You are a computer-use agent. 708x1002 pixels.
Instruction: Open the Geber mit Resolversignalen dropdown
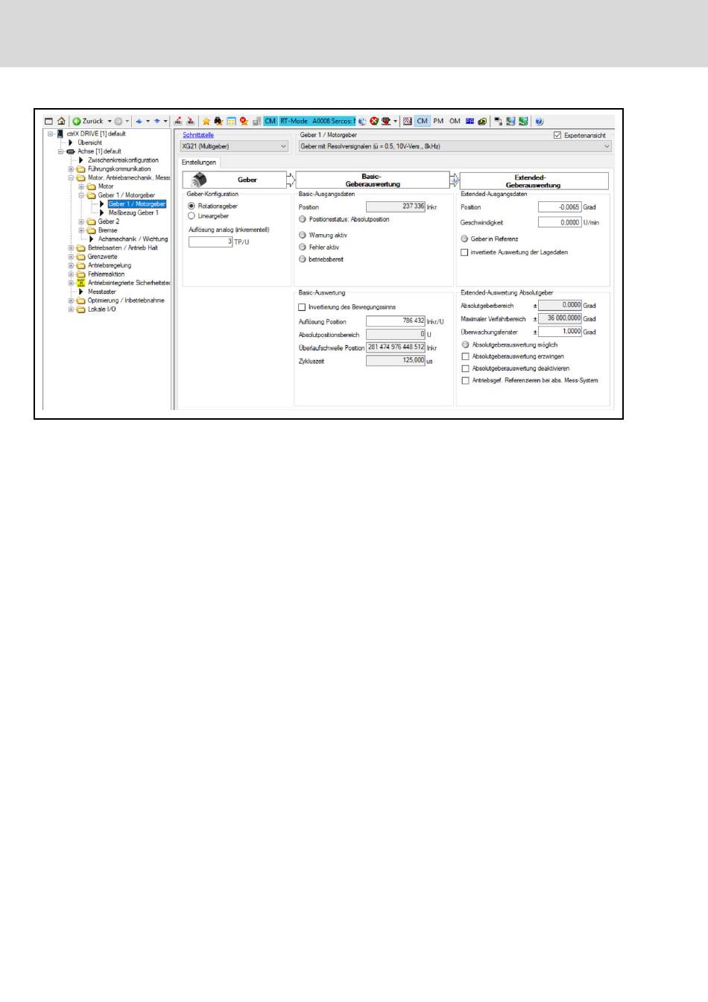[455, 147]
